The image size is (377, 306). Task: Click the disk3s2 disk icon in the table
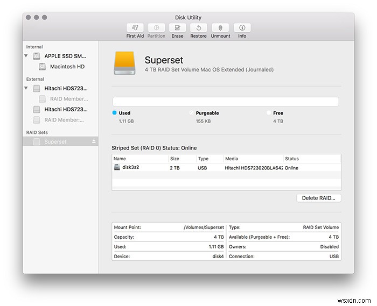point(117,167)
